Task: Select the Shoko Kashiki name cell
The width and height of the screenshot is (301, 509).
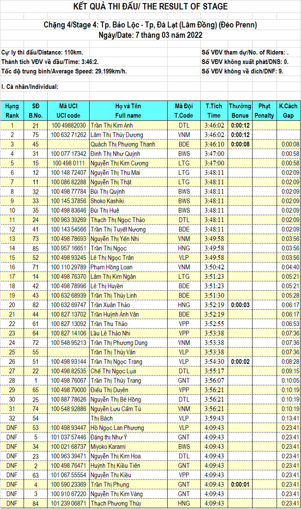Action: coord(108,201)
